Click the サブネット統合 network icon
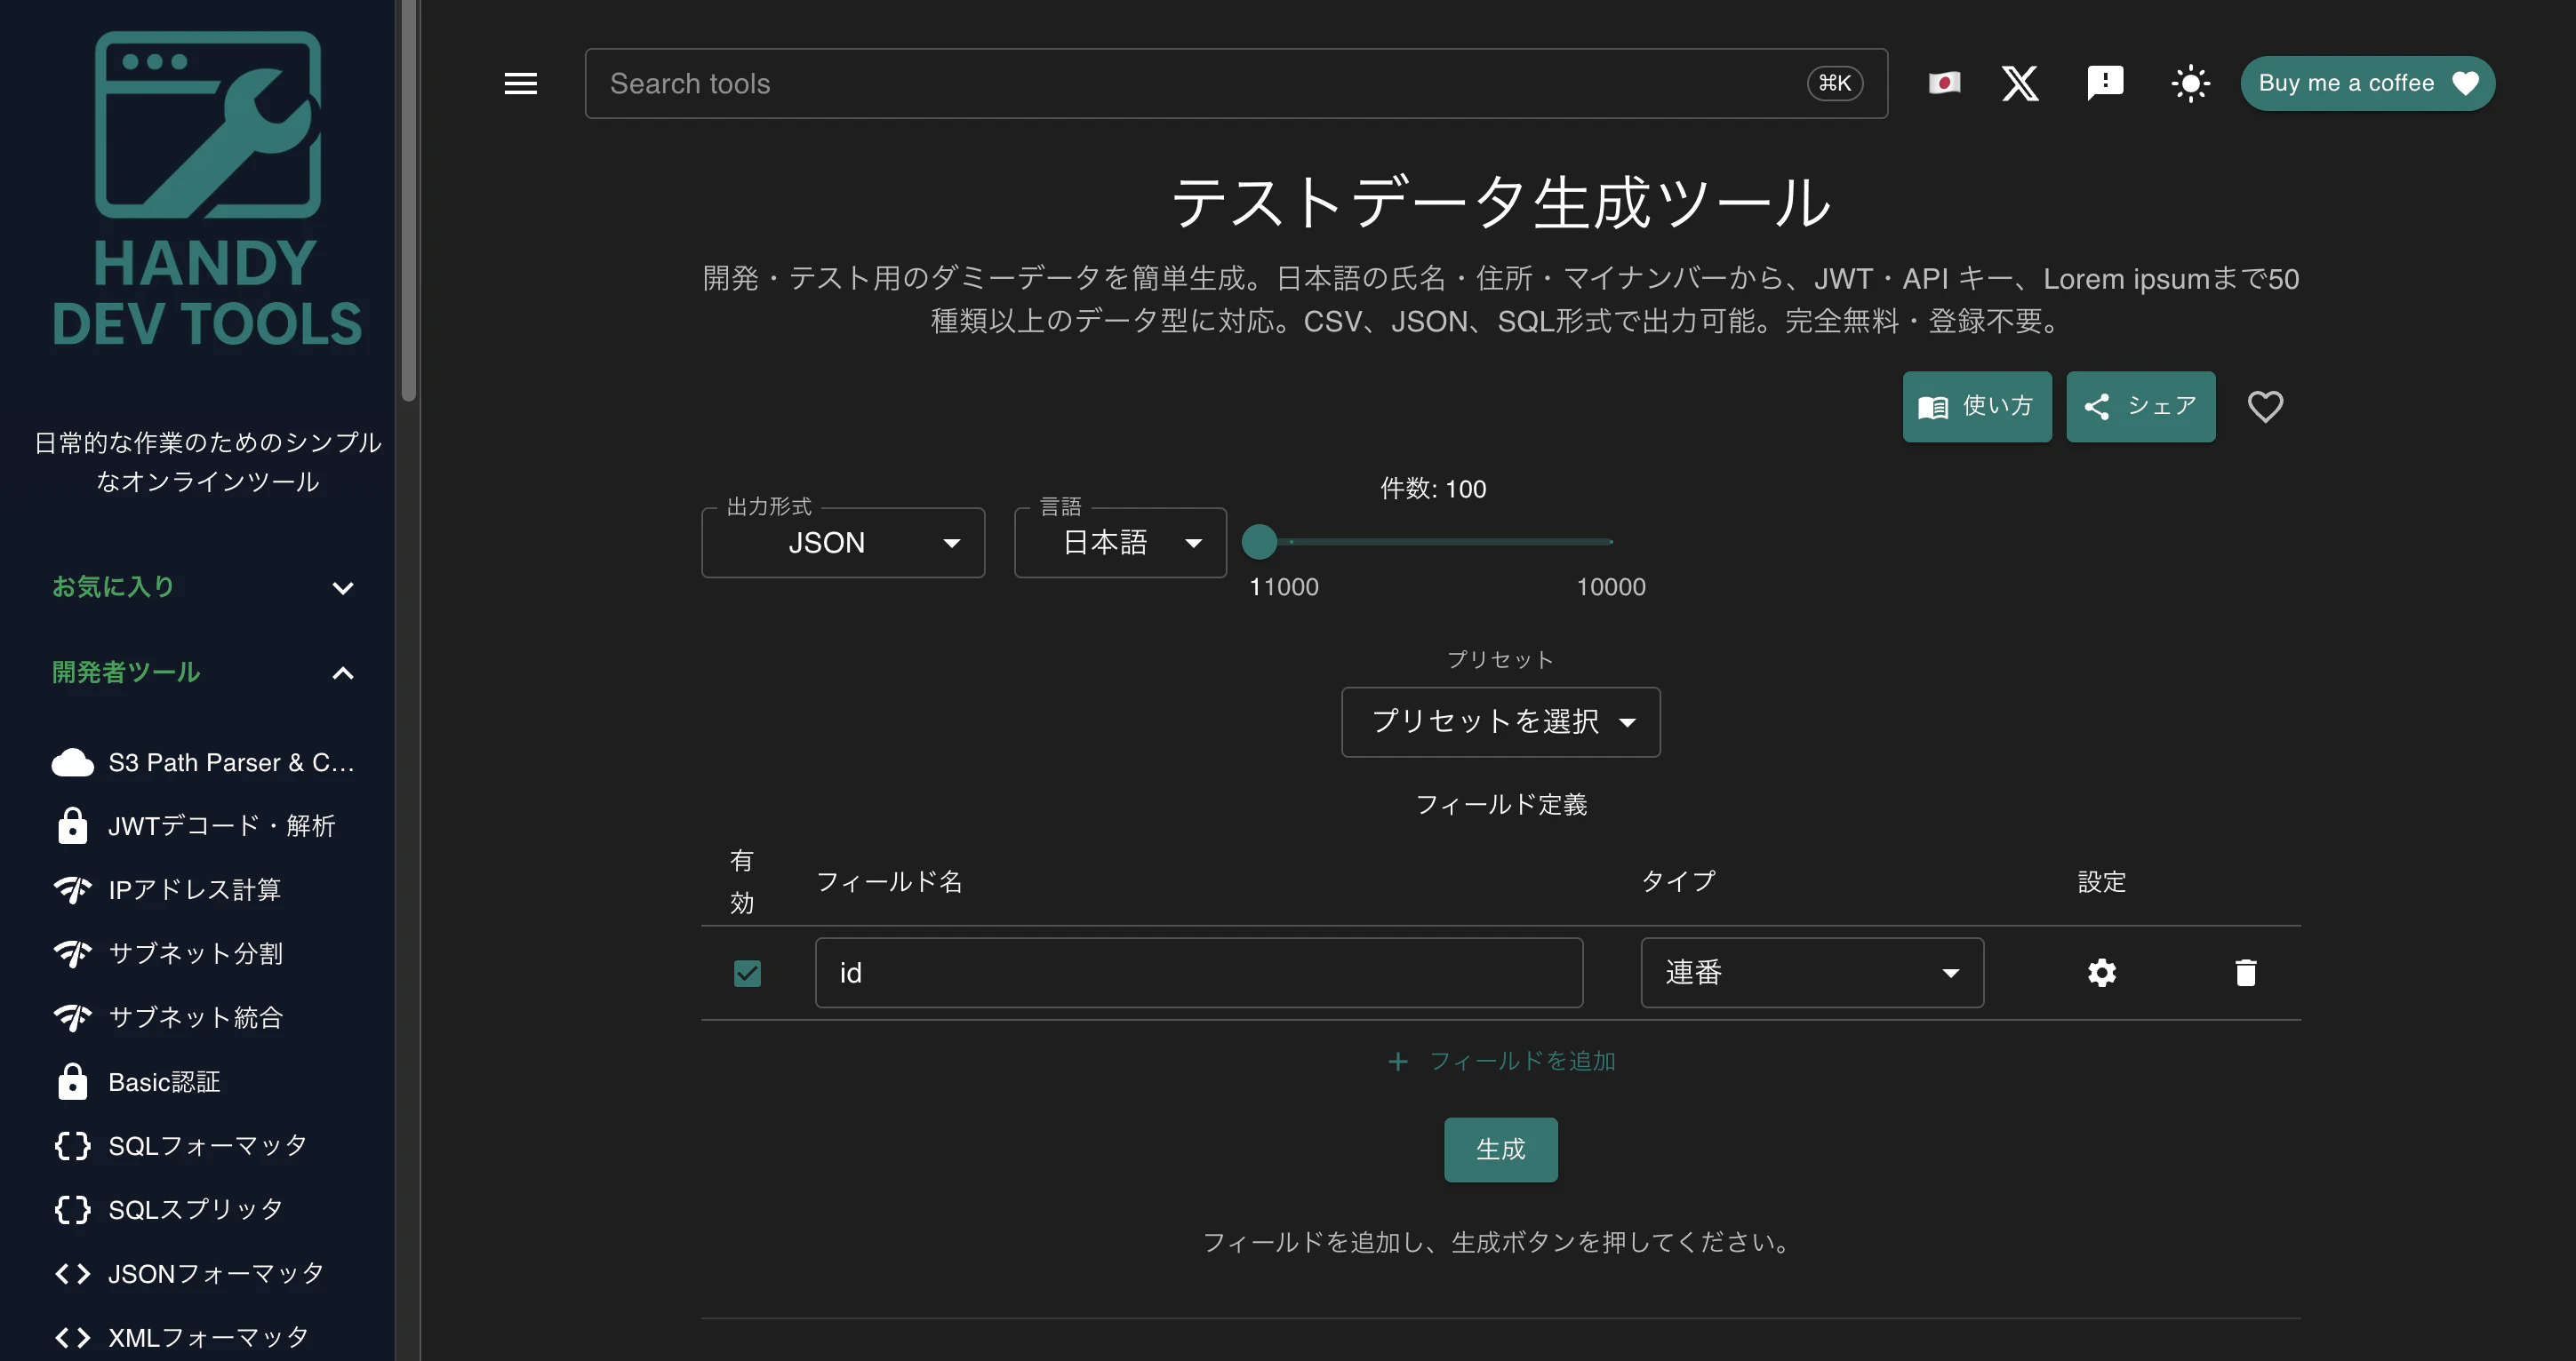The height and width of the screenshot is (1361, 2576). pyautogui.click(x=72, y=1017)
